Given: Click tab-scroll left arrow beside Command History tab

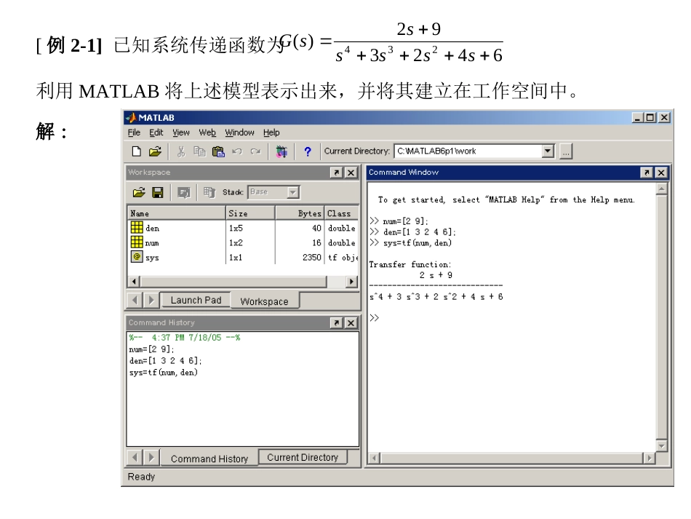Looking at the screenshot, I should click(x=135, y=457).
